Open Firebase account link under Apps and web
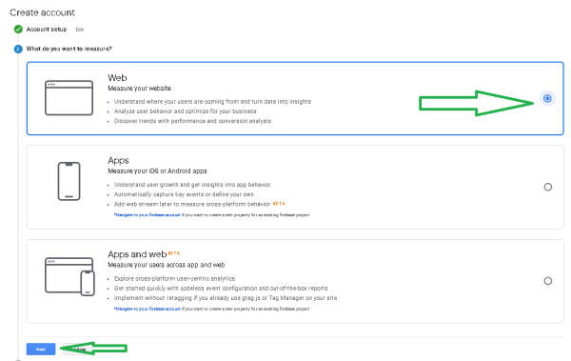 pos(148,309)
